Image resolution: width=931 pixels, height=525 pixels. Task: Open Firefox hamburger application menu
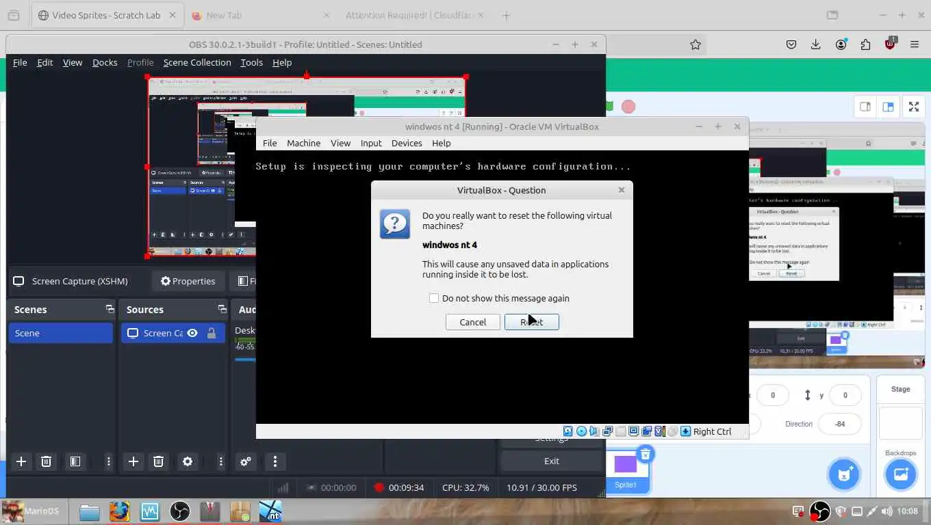[x=915, y=44]
